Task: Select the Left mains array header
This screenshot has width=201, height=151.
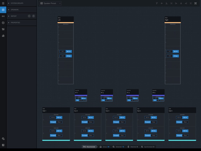Action: click(x=66, y=19)
